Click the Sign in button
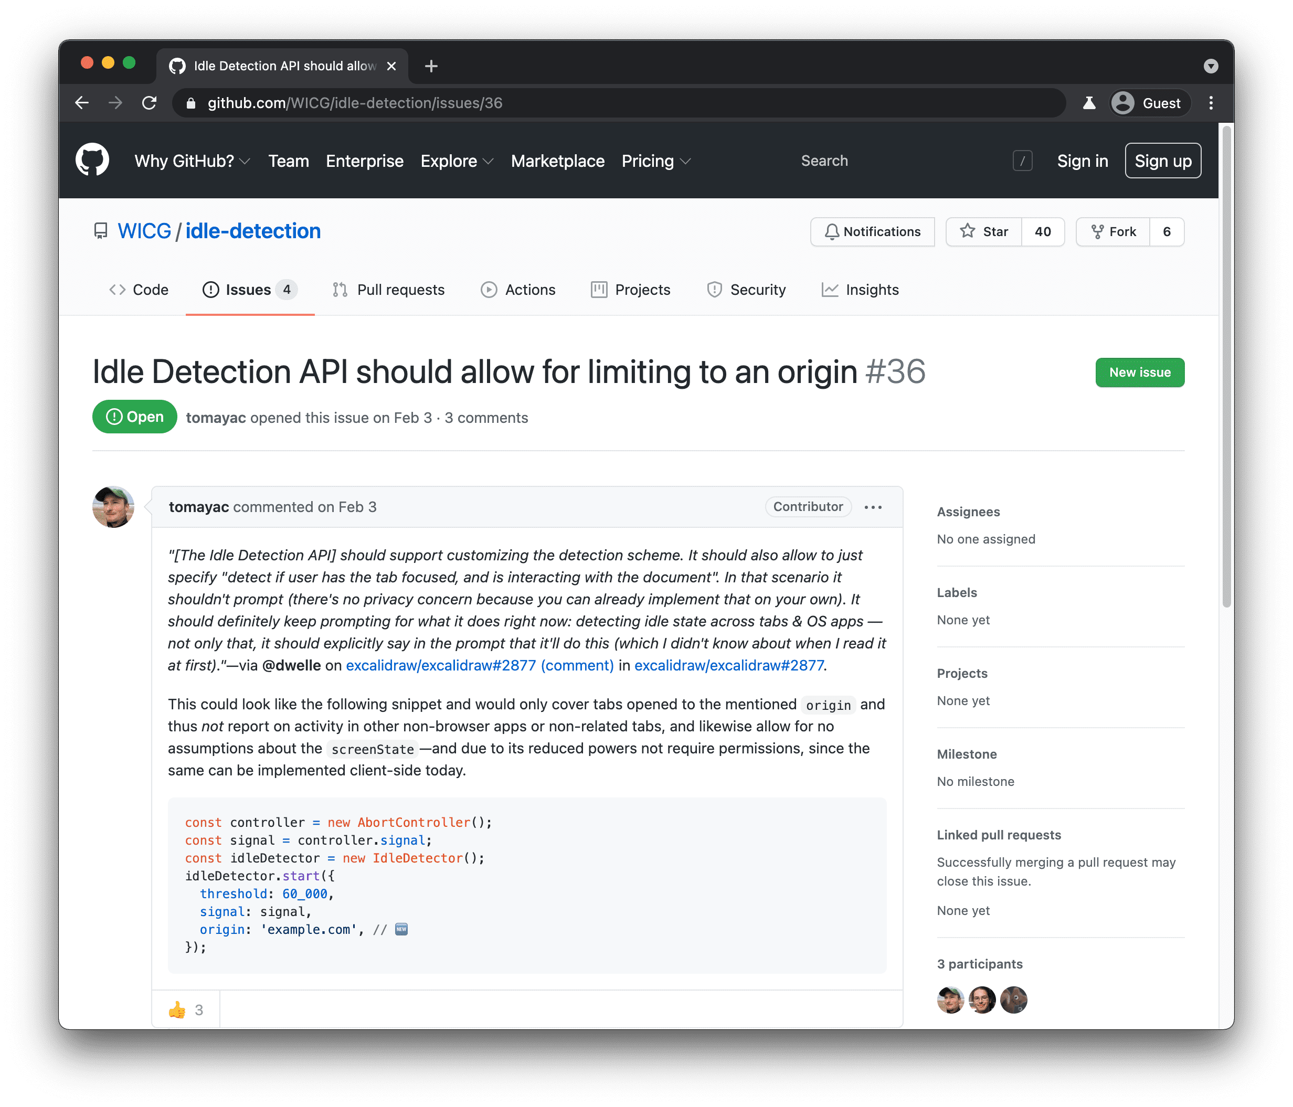Viewport: 1293px width, 1107px height. tap(1082, 161)
